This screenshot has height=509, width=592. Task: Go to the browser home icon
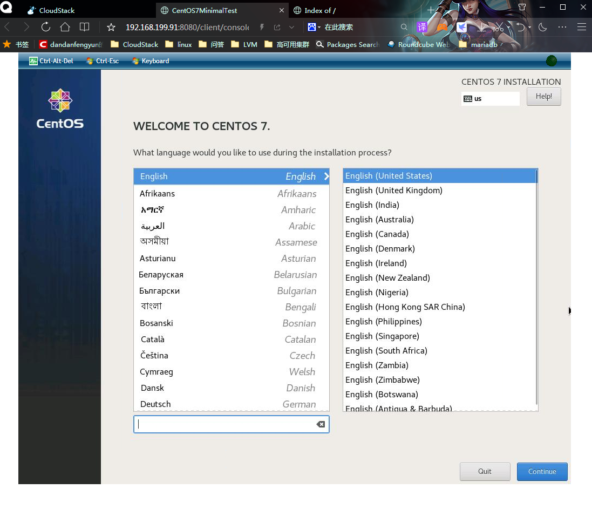point(65,27)
